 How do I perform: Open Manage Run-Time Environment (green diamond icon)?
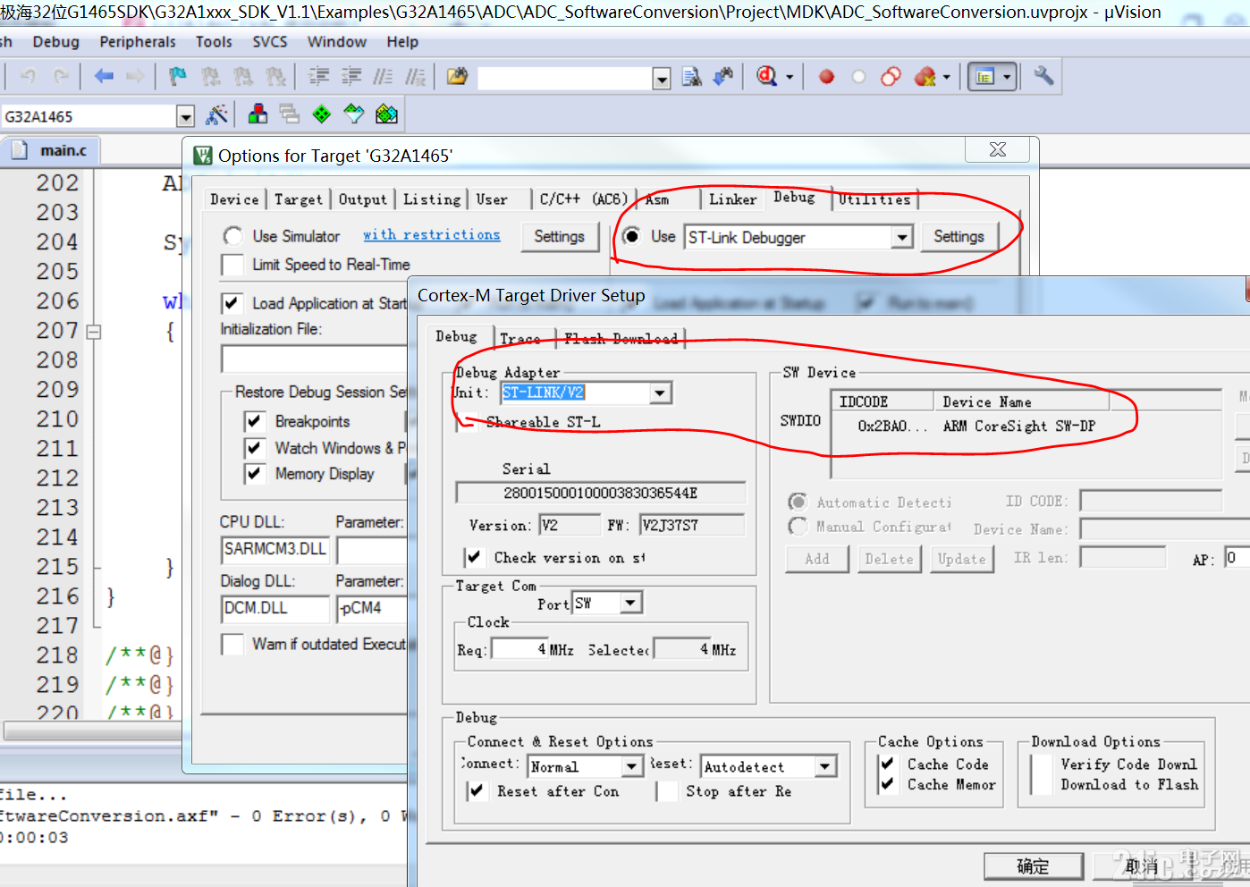(x=321, y=114)
